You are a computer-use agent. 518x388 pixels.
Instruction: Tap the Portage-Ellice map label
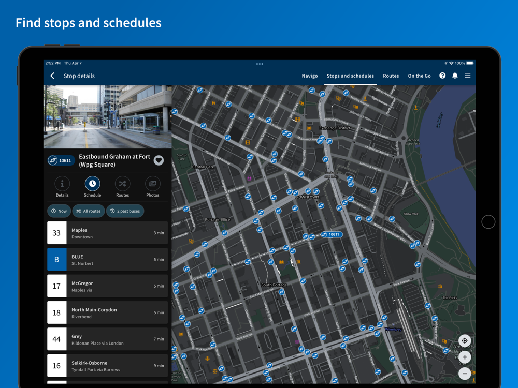[218, 220]
